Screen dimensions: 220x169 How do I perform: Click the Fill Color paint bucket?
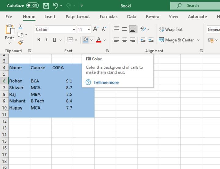(86, 40)
